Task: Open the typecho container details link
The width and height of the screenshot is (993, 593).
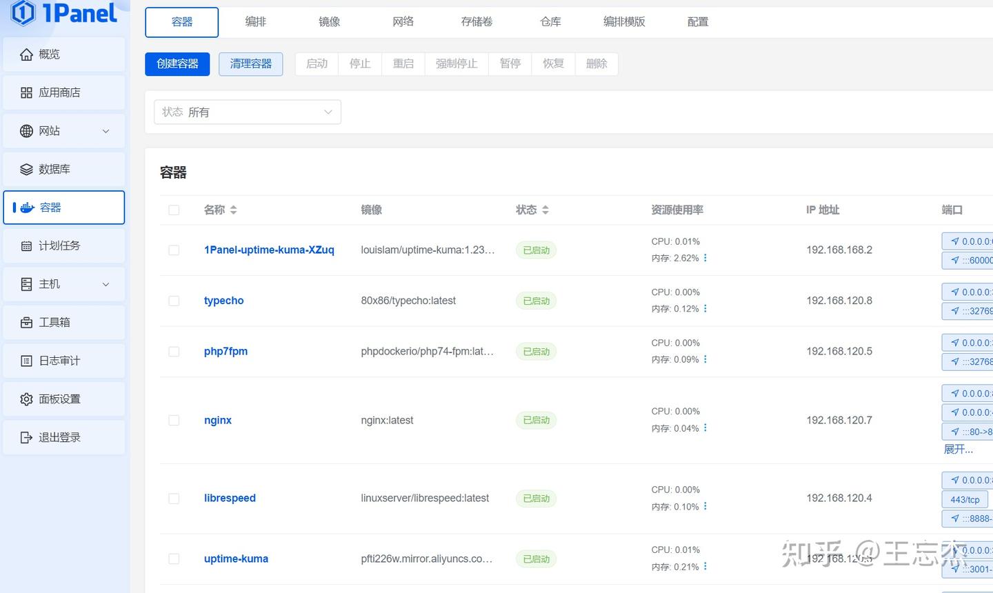Action: pyautogui.click(x=223, y=301)
